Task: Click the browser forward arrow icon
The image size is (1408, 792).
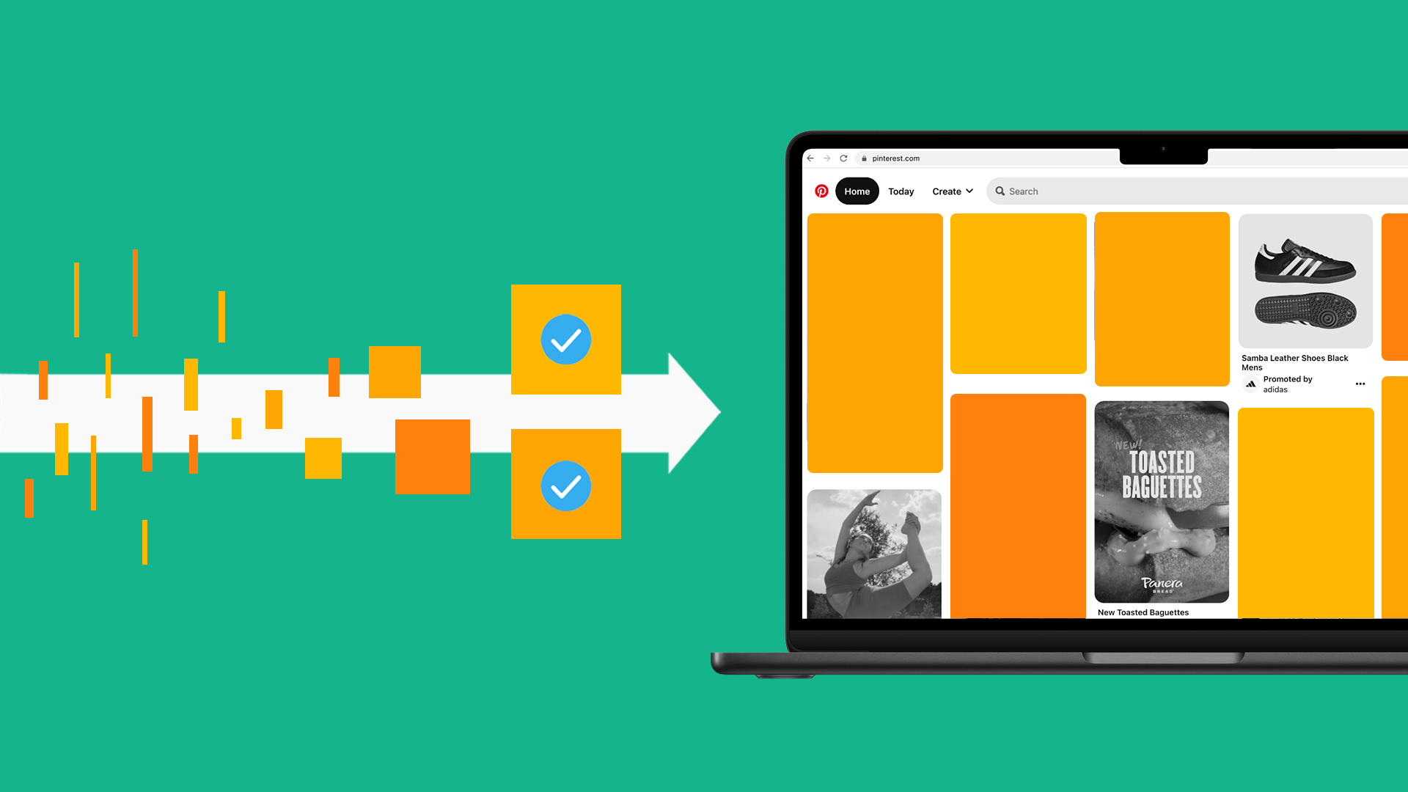Action: (826, 158)
